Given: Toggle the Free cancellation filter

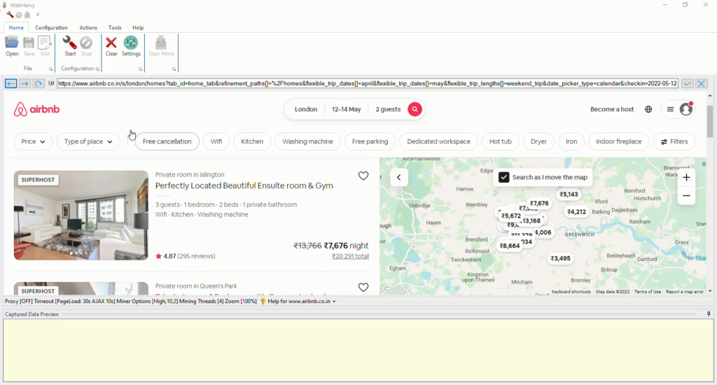Looking at the screenshot, I should click(167, 141).
